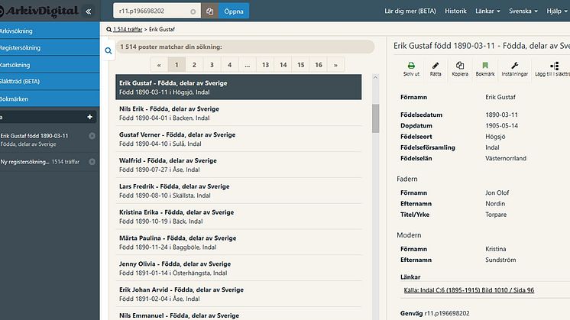Expand the Länkar dropdown menu
570x320 pixels.
pyautogui.click(x=487, y=11)
